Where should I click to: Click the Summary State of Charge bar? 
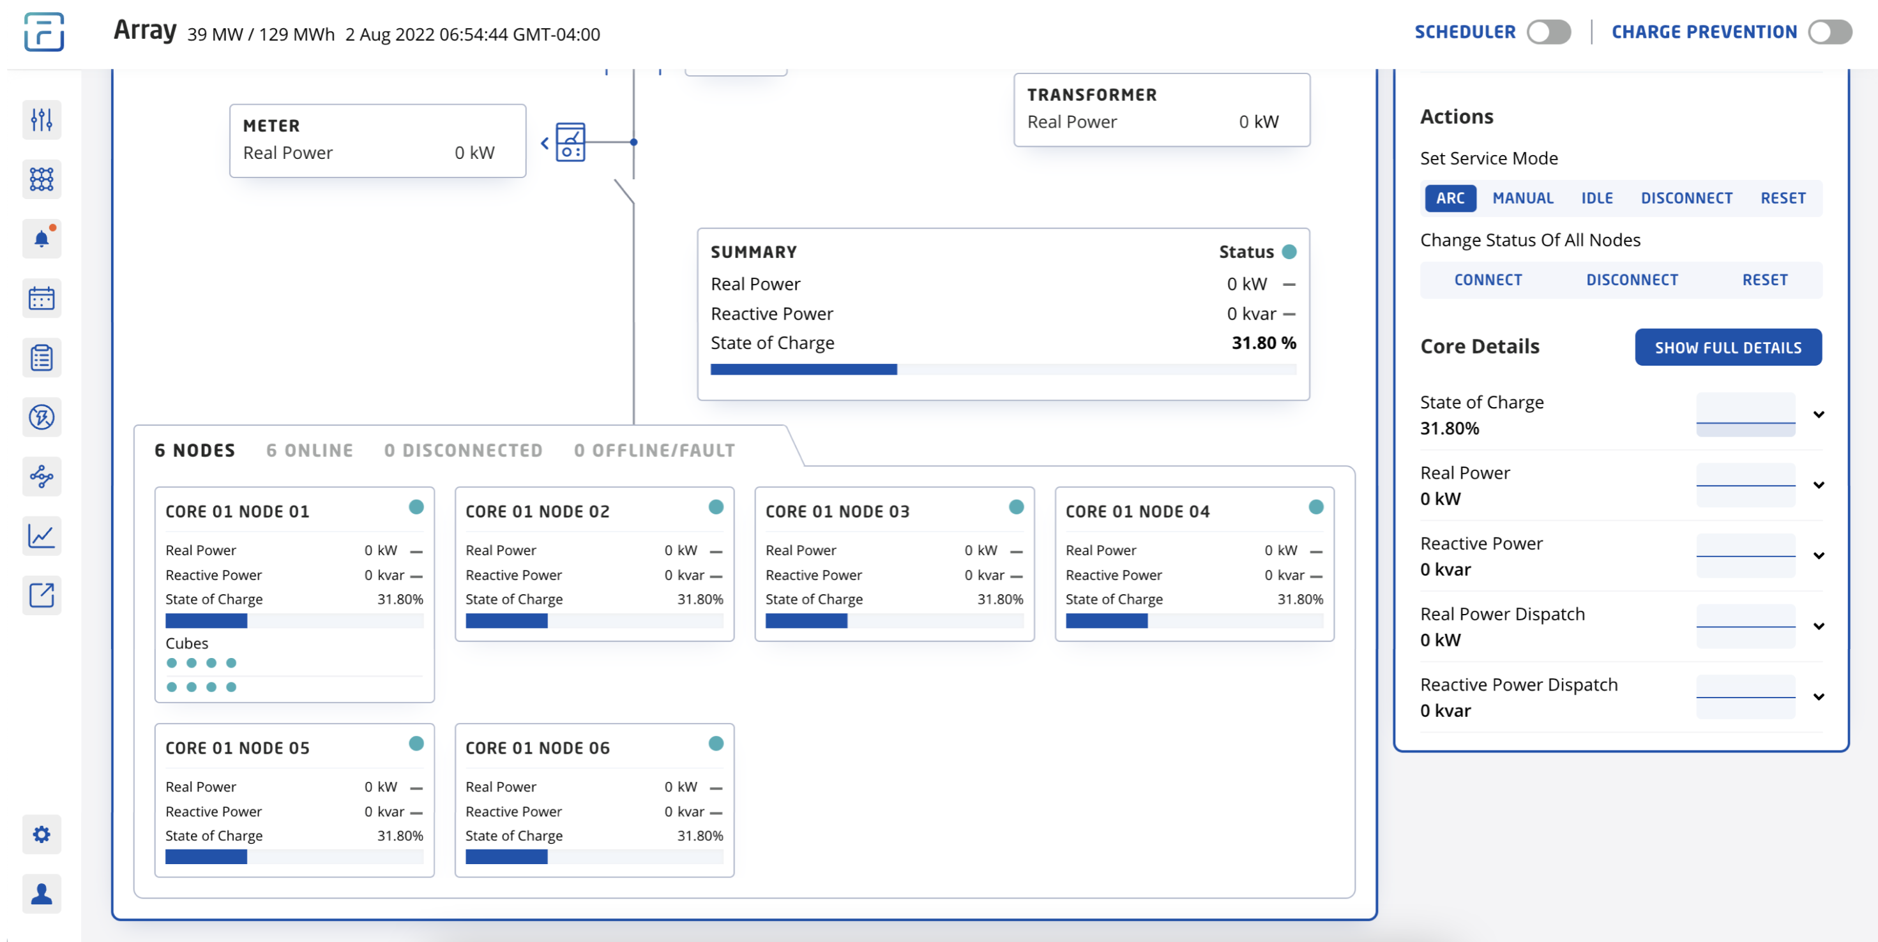click(x=1003, y=370)
